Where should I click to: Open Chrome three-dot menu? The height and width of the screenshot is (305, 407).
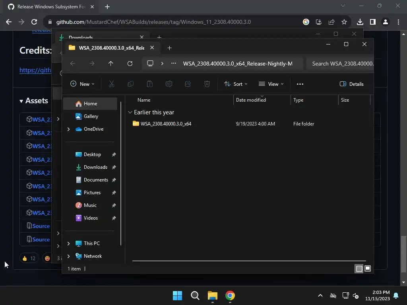coord(398,22)
